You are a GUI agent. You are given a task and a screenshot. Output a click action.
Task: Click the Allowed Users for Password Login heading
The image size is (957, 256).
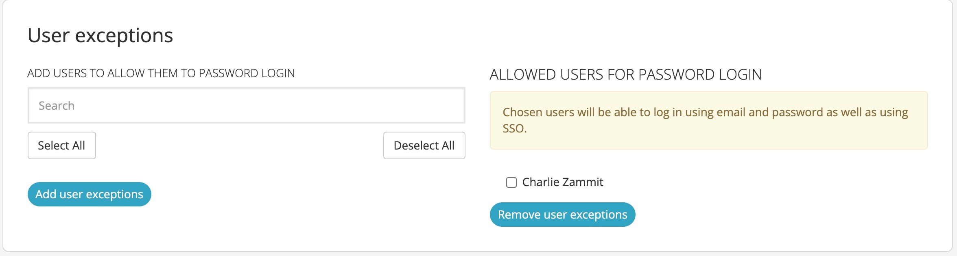click(x=625, y=75)
